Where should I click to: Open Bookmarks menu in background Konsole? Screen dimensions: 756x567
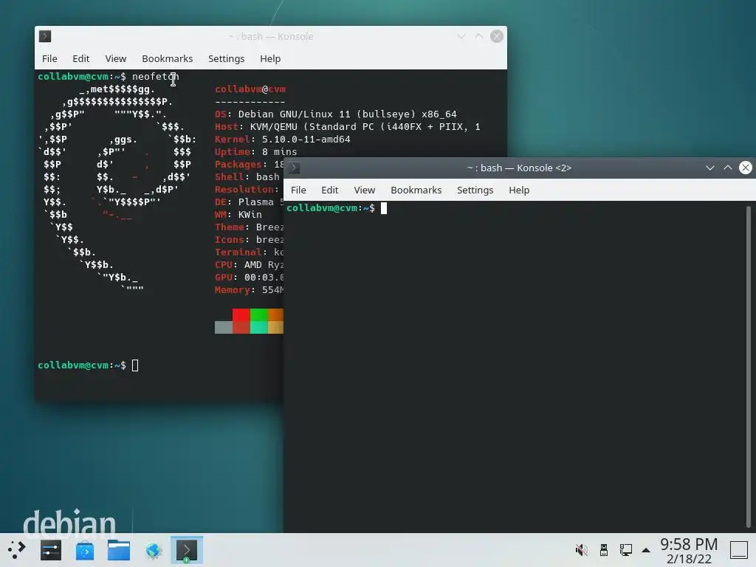tap(168, 58)
